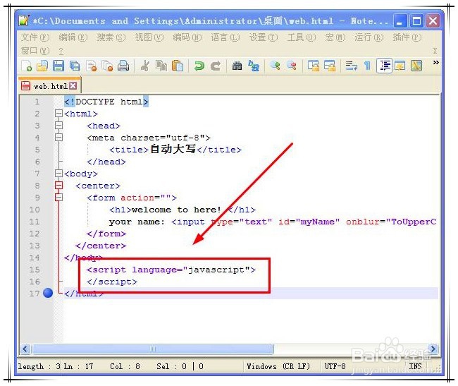This screenshot has height=386, width=458.
Task: Click line number 12 in margin
Action: (35, 234)
